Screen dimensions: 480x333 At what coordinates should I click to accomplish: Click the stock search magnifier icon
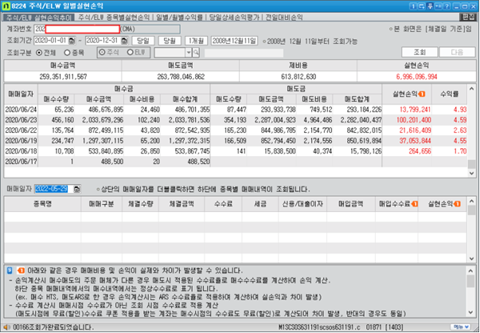(x=196, y=53)
